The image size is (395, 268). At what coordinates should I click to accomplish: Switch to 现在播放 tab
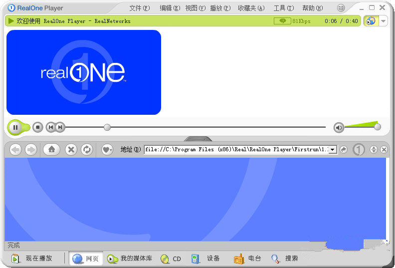tap(32, 259)
